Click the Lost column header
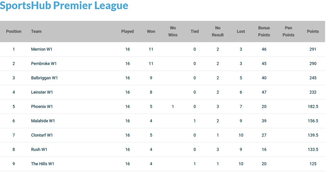This screenshot has width=330, height=173. coord(241,31)
